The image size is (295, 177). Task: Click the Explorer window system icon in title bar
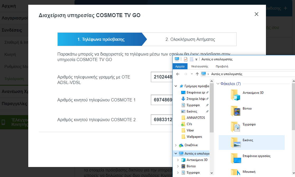tap(177, 59)
